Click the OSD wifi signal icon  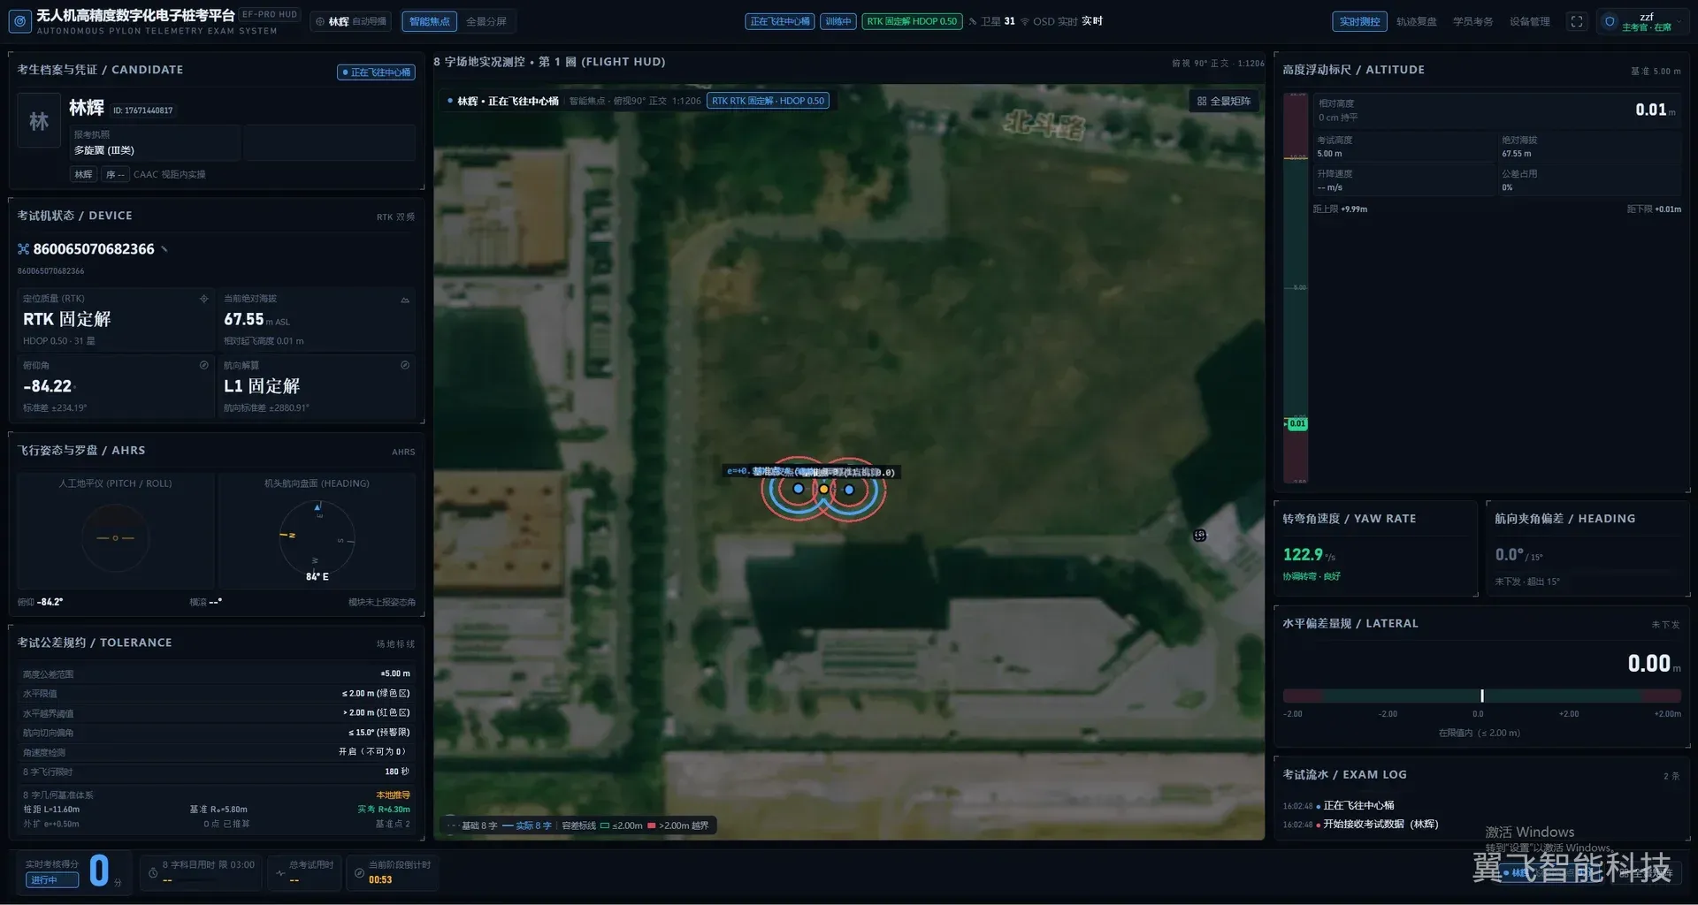point(1025,21)
